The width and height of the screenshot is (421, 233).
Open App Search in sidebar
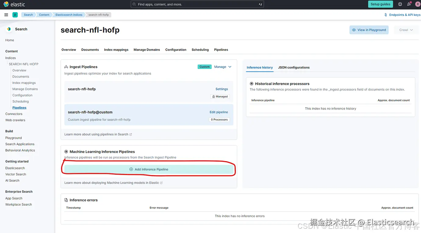click(x=14, y=198)
